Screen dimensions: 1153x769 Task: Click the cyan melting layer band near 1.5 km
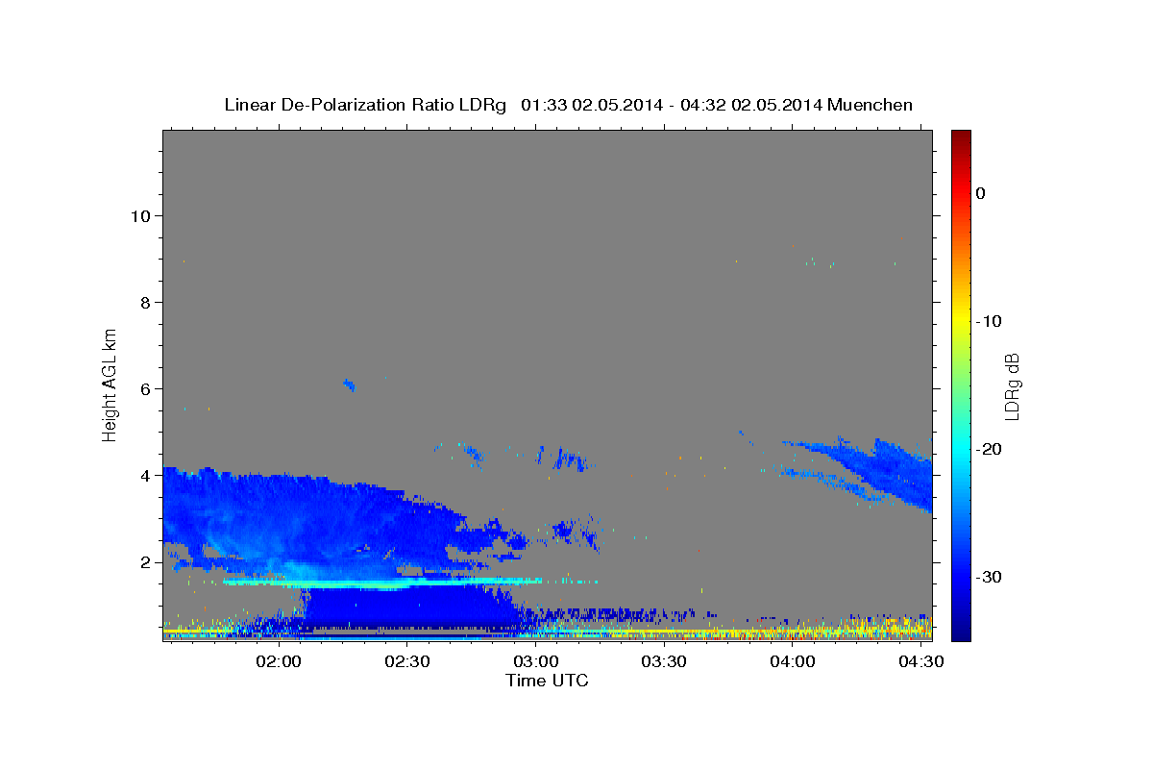tap(384, 583)
